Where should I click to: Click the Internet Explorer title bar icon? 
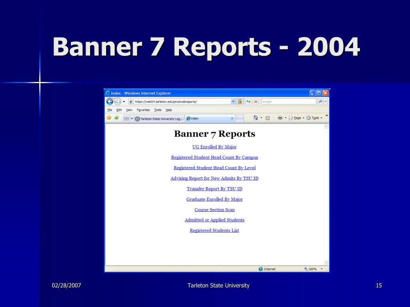pyautogui.click(x=108, y=93)
